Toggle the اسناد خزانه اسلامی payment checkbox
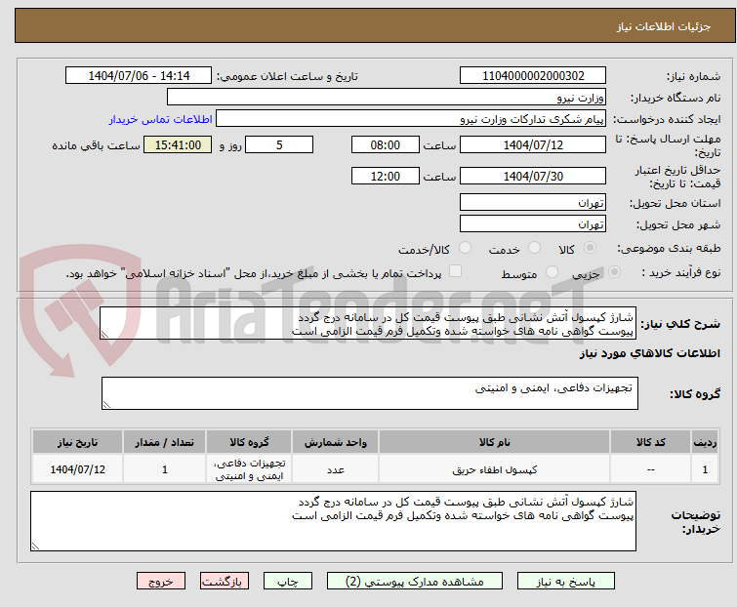This screenshot has height=607, width=737. pyautogui.click(x=455, y=271)
